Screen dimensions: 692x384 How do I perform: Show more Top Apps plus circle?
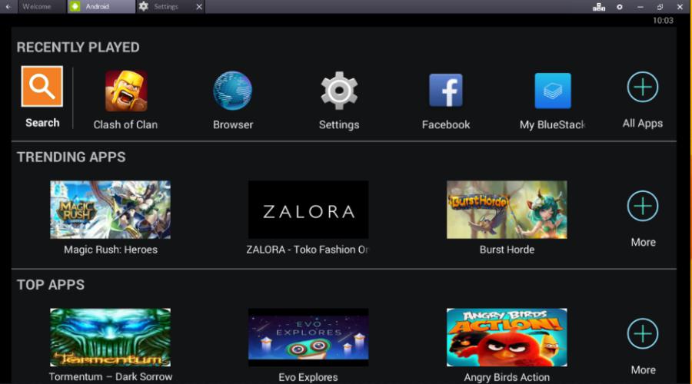643,334
